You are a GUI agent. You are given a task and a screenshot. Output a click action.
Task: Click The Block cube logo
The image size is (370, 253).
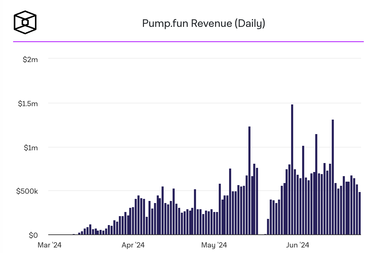25,23
